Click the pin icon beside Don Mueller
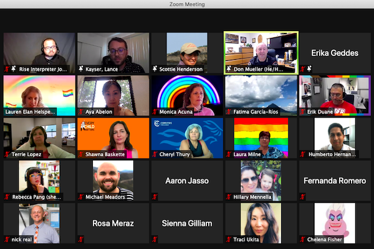The height and width of the screenshot is (249, 374). pyautogui.click(x=229, y=69)
